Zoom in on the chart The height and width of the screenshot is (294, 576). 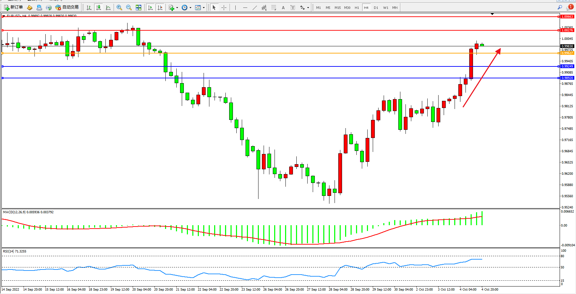pyautogui.click(x=119, y=7)
